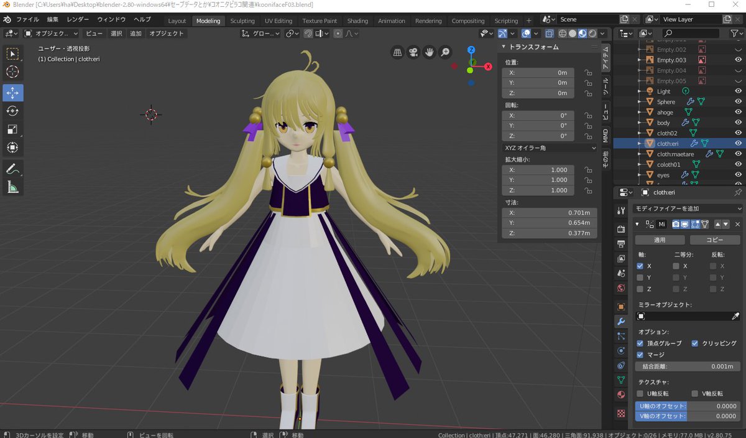Select the Annotate pencil tool
The image size is (746, 438).
tap(12, 169)
